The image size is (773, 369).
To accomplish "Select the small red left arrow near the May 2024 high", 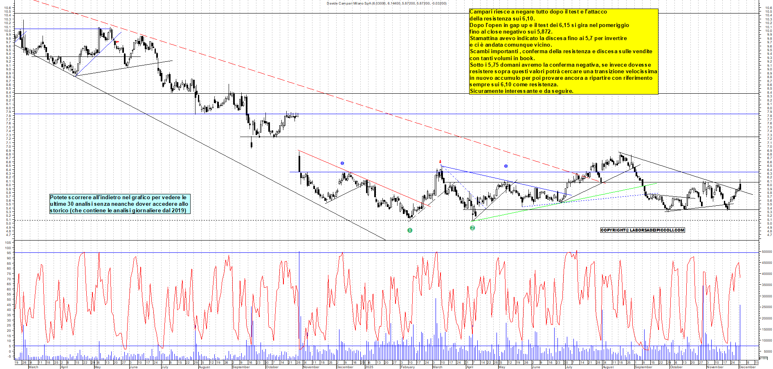I will click(x=117, y=42).
